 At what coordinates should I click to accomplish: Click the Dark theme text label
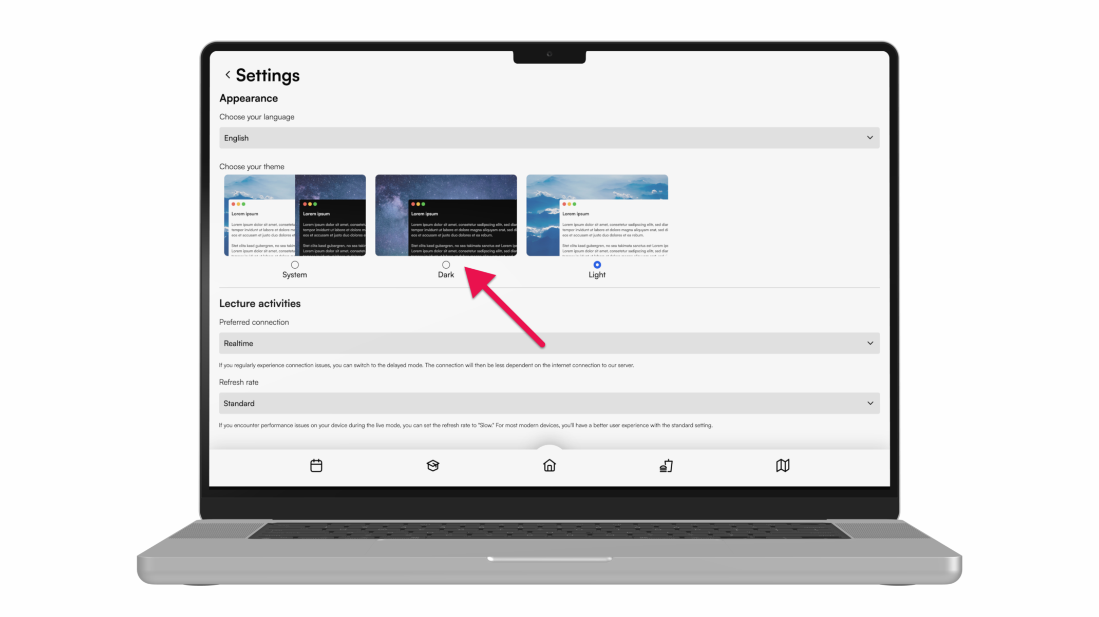[x=446, y=275]
